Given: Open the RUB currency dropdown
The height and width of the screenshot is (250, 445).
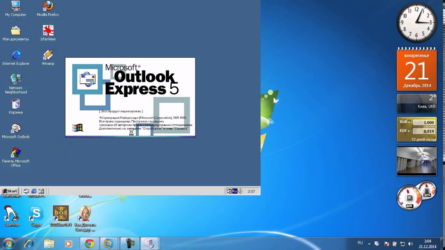Looking at the screenshot, I should point(405,122).
